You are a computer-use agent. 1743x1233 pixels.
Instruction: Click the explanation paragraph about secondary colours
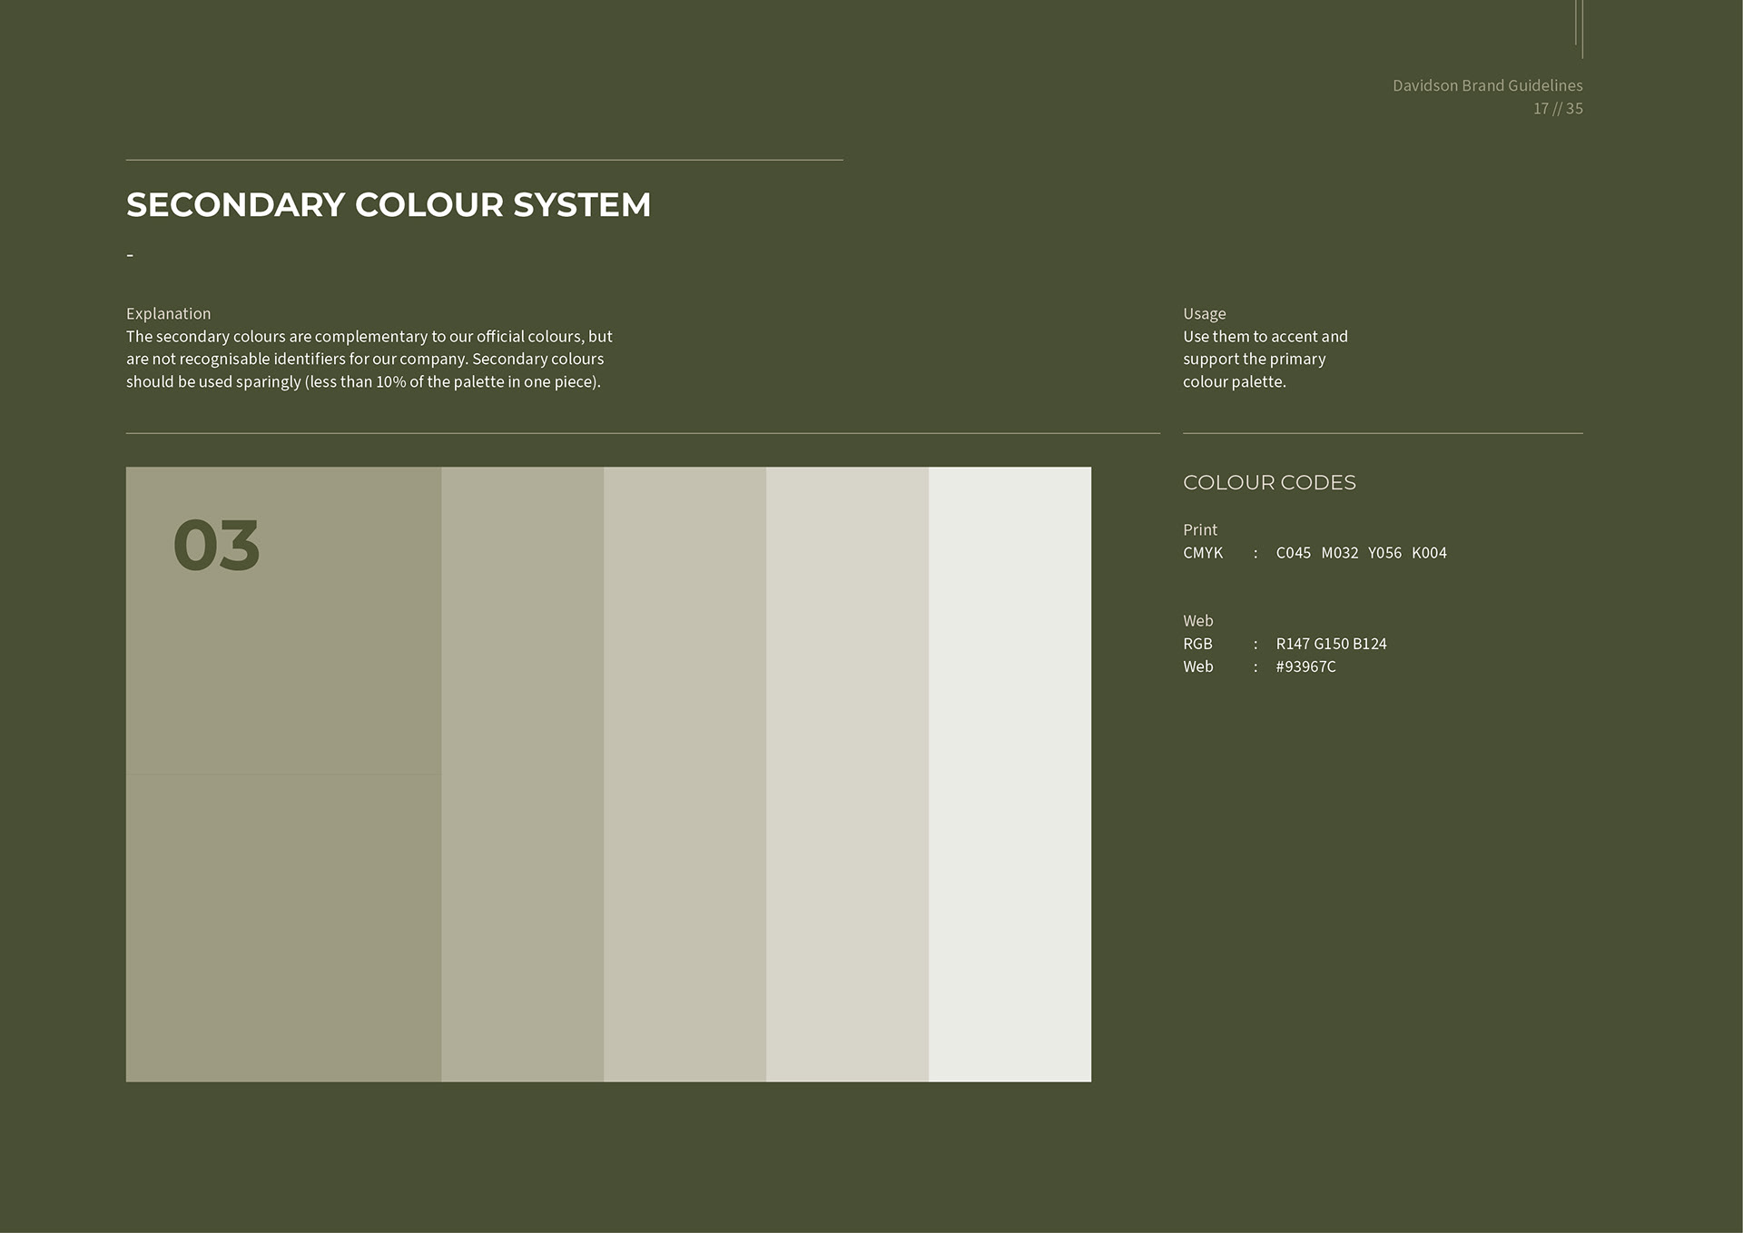pos(369,360)
